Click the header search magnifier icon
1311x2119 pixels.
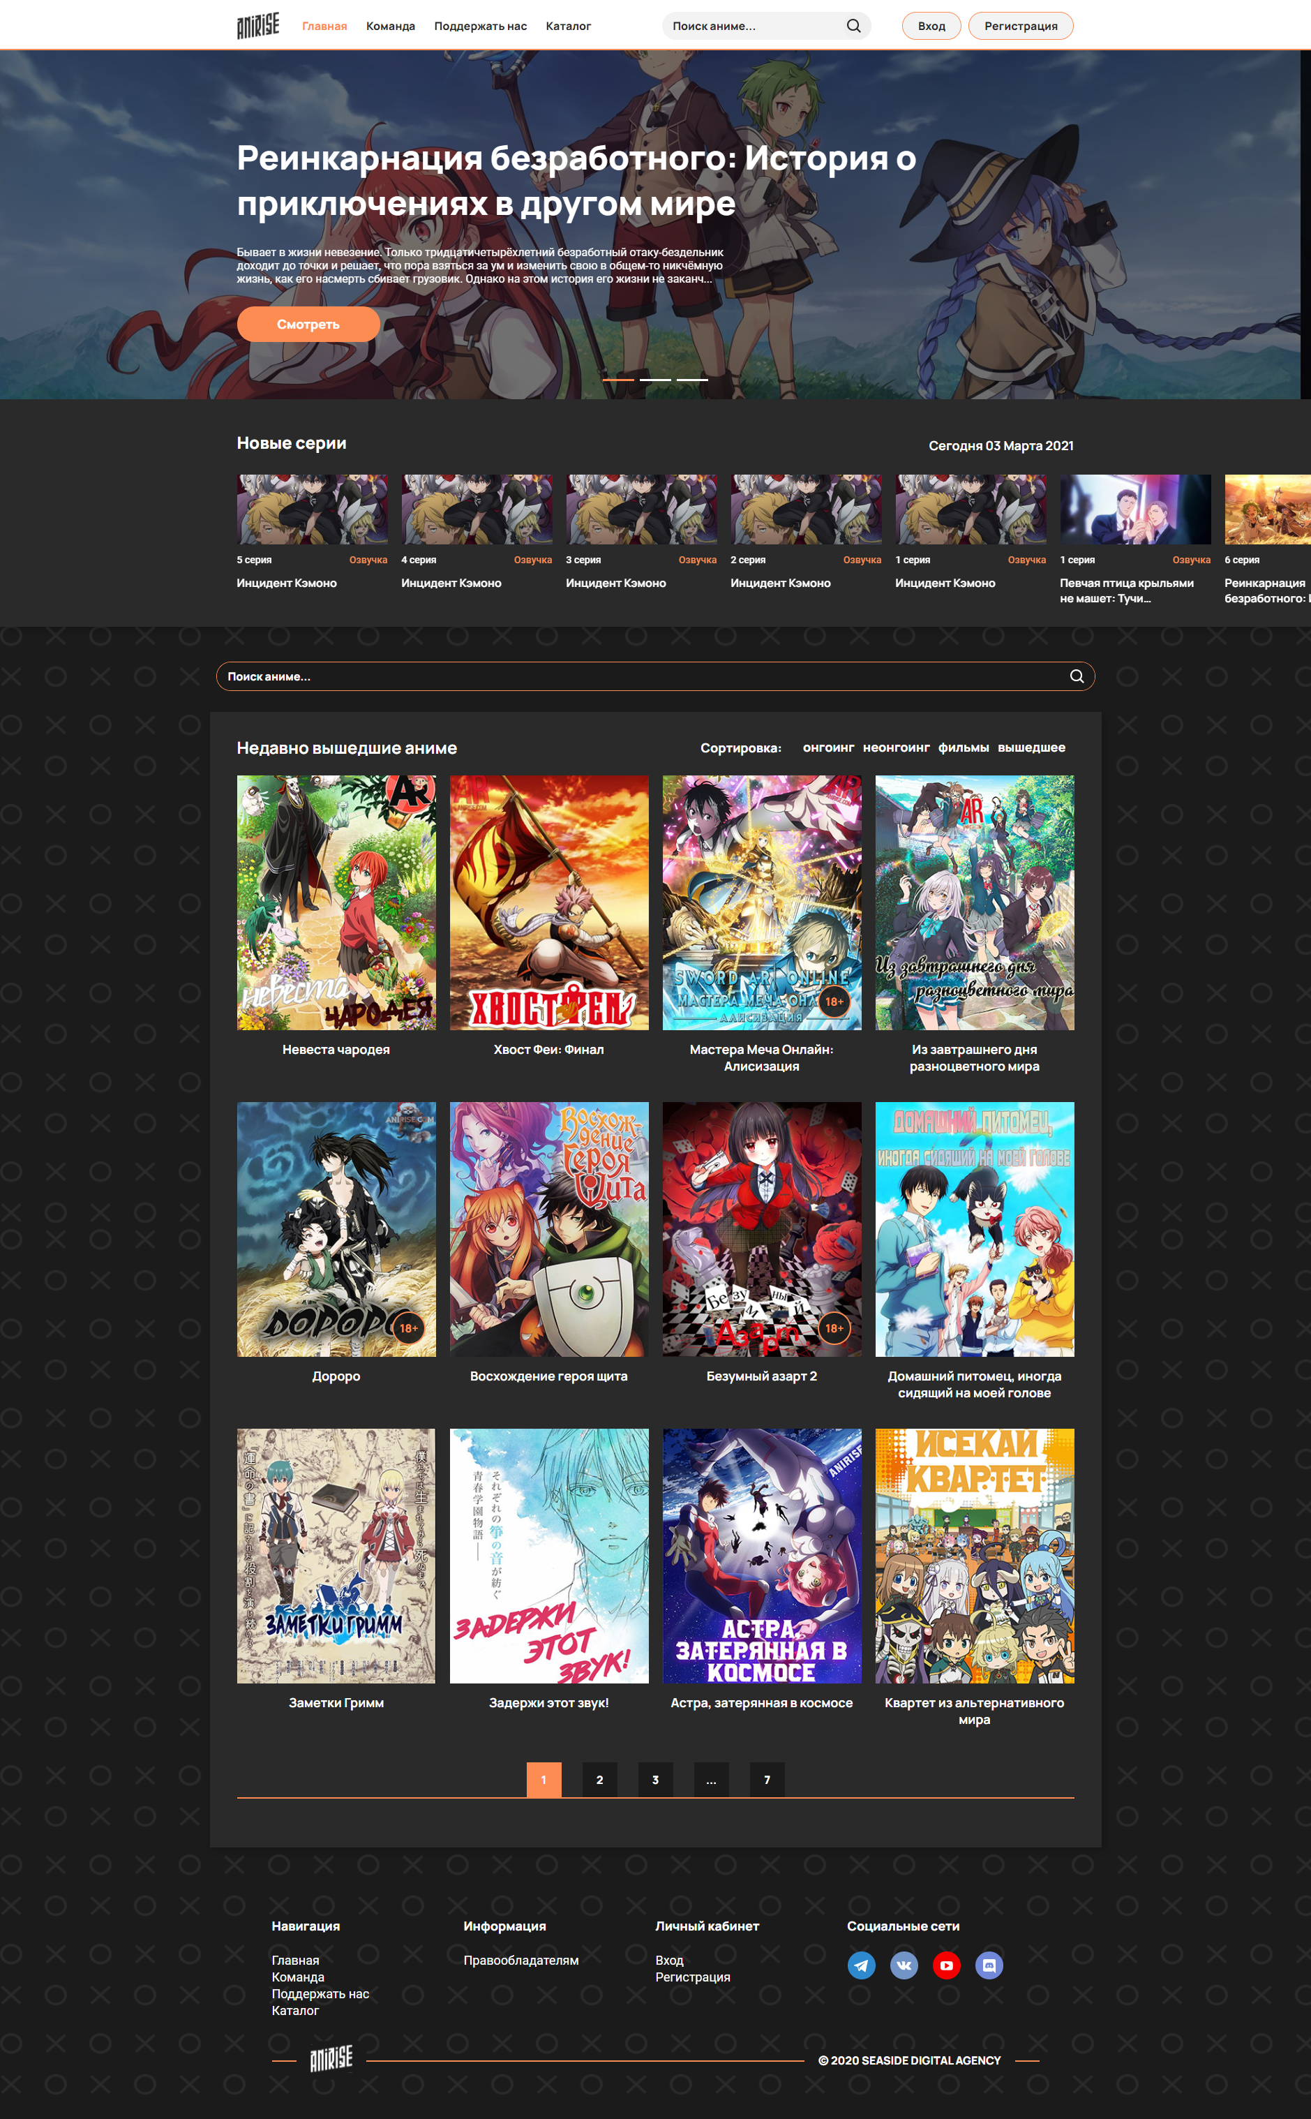(x=853, y=26)
